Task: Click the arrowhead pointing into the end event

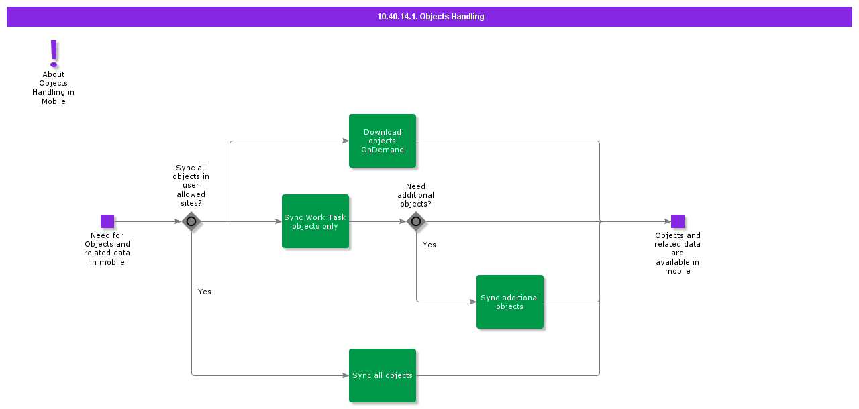Action: tap(666, 221)
